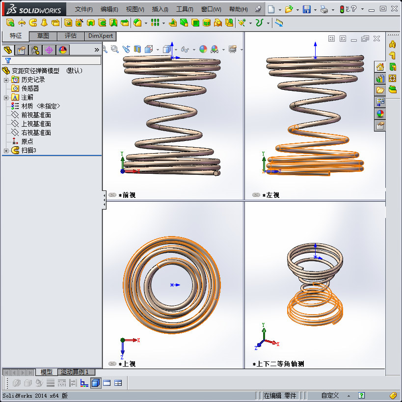The image size is (402, 402).
Task: Click the Previous View icon
Action: click(126, 49)
